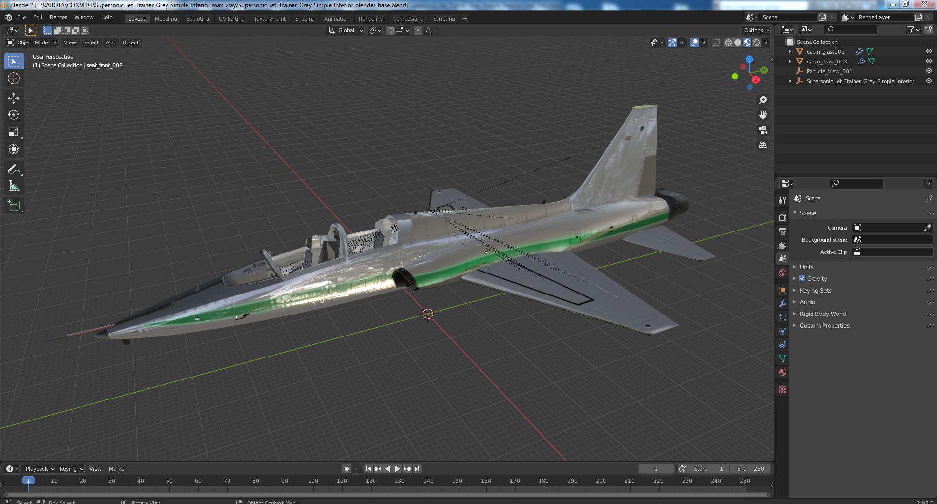Hide cabin_glass_003 in the viewport

929,61
